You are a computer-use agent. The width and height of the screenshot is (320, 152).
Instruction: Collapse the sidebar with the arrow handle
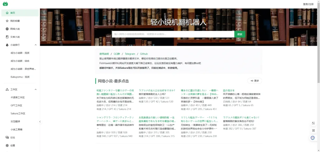click(x=40, y=121)
